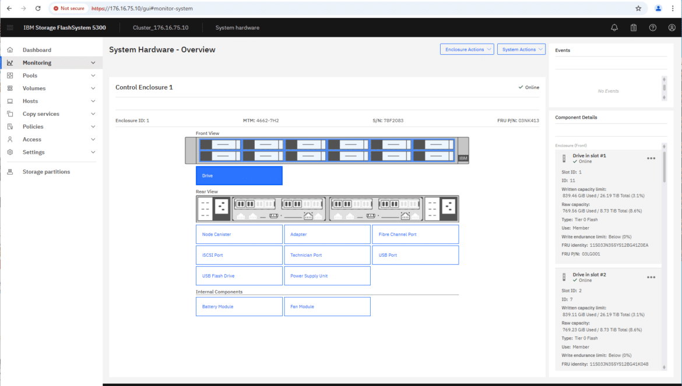Select the Fan Module component
The width and height of the screenshot is (682, 386).
pos(327,307)
